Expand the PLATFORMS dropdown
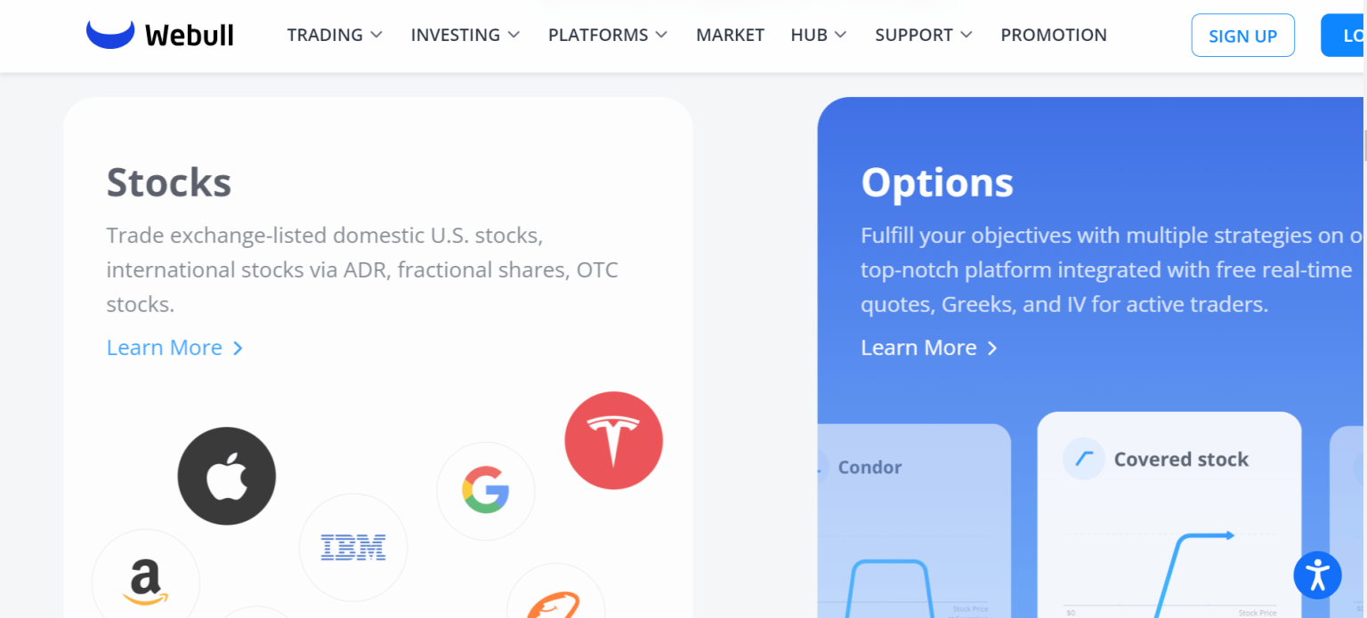This screenshot has width=1367, height=618. 607,35
